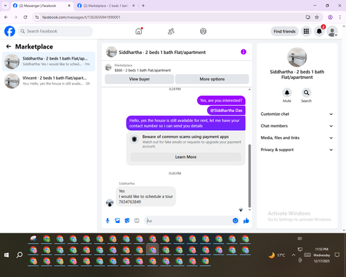Click View buyer button
The height and width of the screenshot is (277, 346).
point(139,79)
